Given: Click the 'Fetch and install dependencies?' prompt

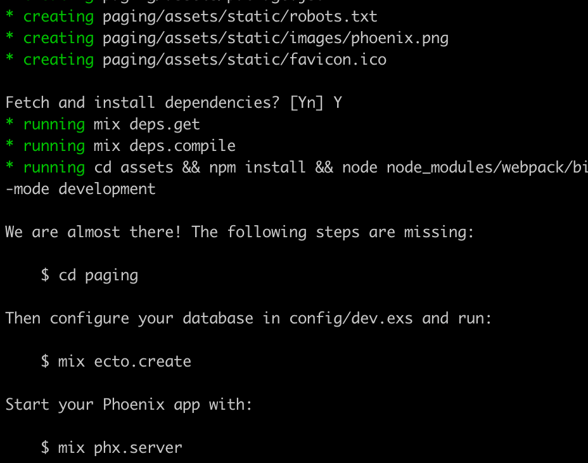Looking at the screenshot, I should click(x=143, y=103).
